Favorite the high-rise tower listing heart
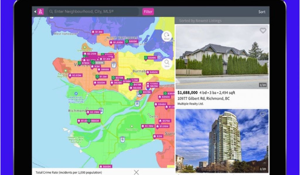 [x=263, y=114]
